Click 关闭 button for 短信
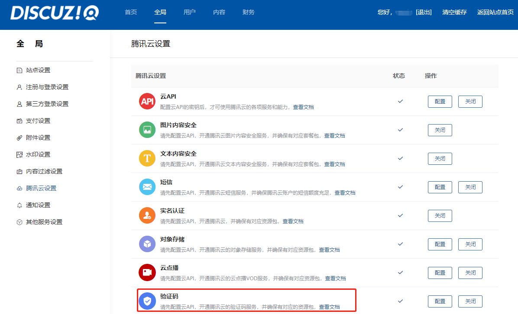Screen dimensions: 518x314 pyautogui.click(x=470, y=187)
